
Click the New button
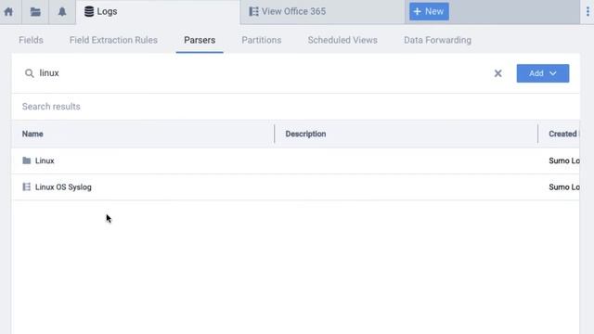[429, 11]
